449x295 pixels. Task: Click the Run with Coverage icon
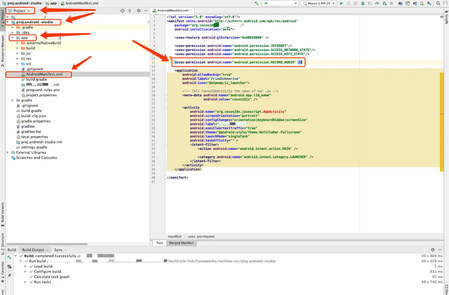click(x=370, y=3)
